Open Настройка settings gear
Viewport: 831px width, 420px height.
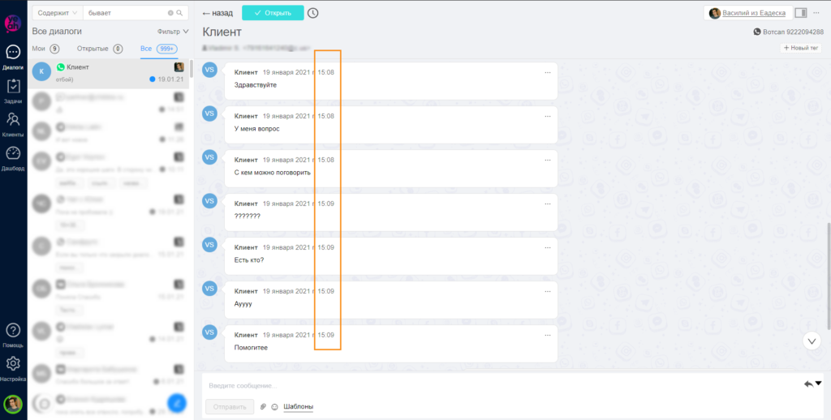click(13, 367)
